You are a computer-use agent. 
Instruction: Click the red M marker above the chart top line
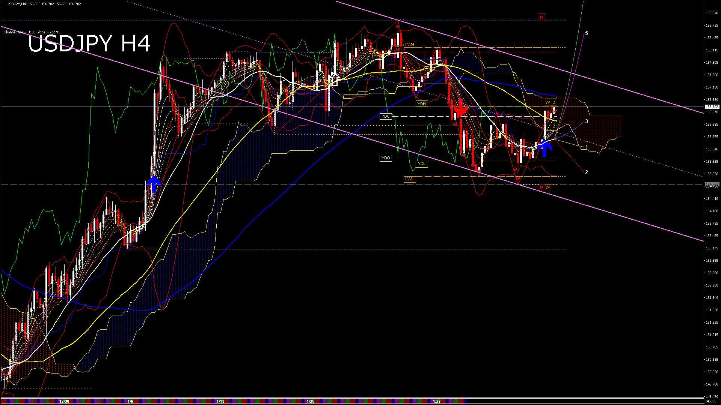[x=542, y=17]
